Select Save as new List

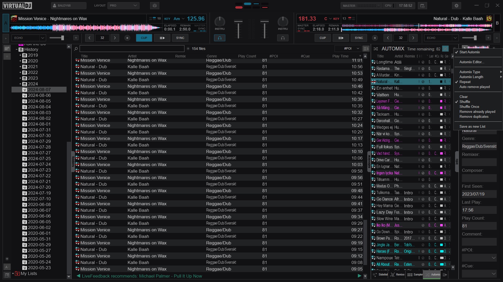pyautogui.click(x=472, y=127)
